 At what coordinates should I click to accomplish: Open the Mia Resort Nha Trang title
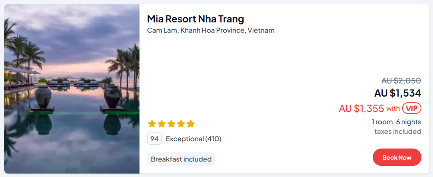[195, 19]
